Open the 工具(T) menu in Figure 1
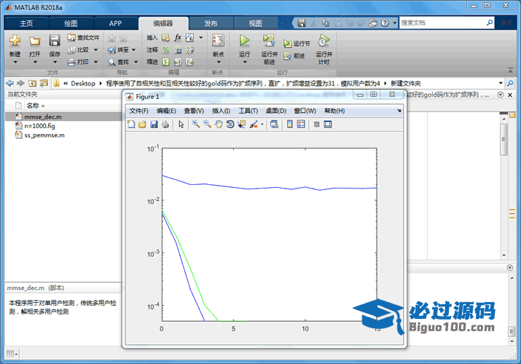Viewport: 521px width, 364px height. click(248, 111)
